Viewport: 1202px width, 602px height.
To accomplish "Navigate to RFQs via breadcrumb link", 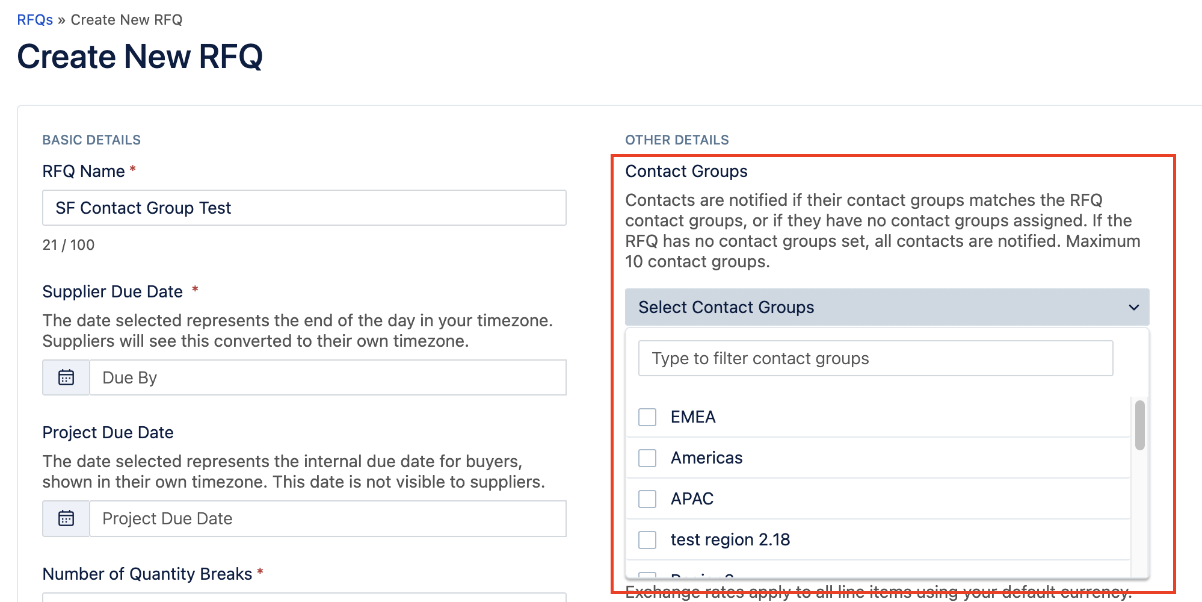I will click(x=35, y=20).
